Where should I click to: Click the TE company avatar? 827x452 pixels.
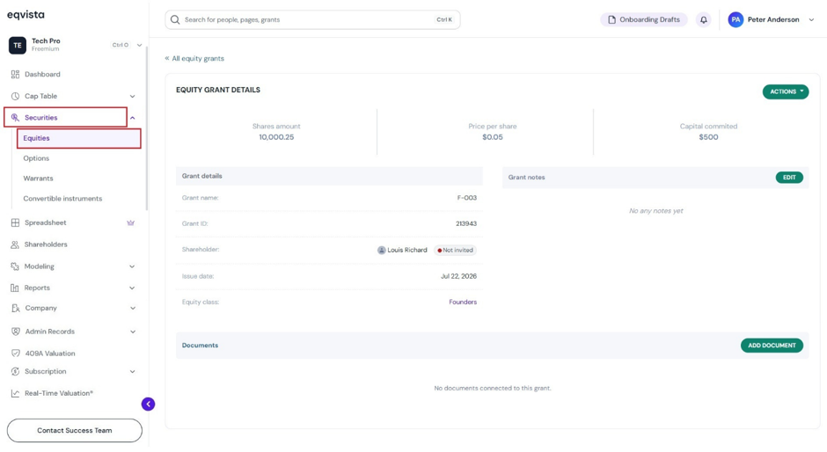tap(18, 46)
